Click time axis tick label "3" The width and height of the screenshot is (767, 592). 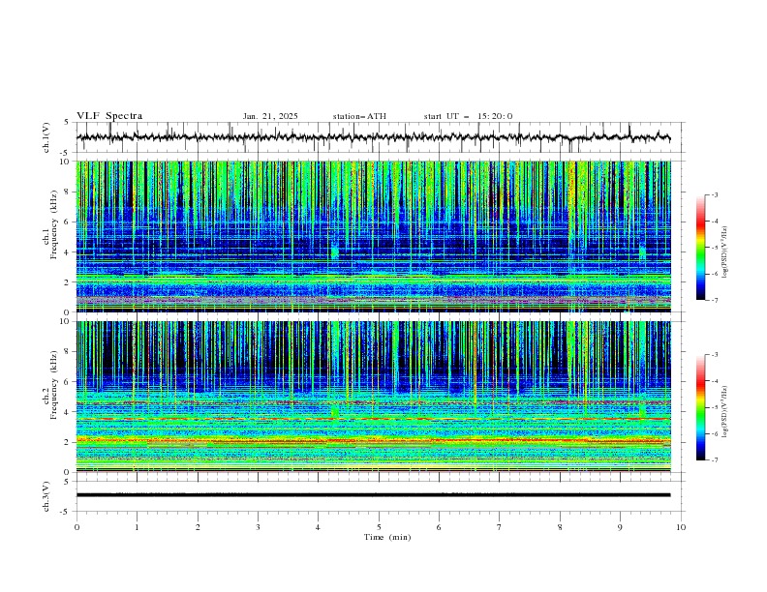258,527
